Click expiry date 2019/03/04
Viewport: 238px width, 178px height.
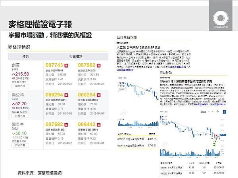(97, 143)
